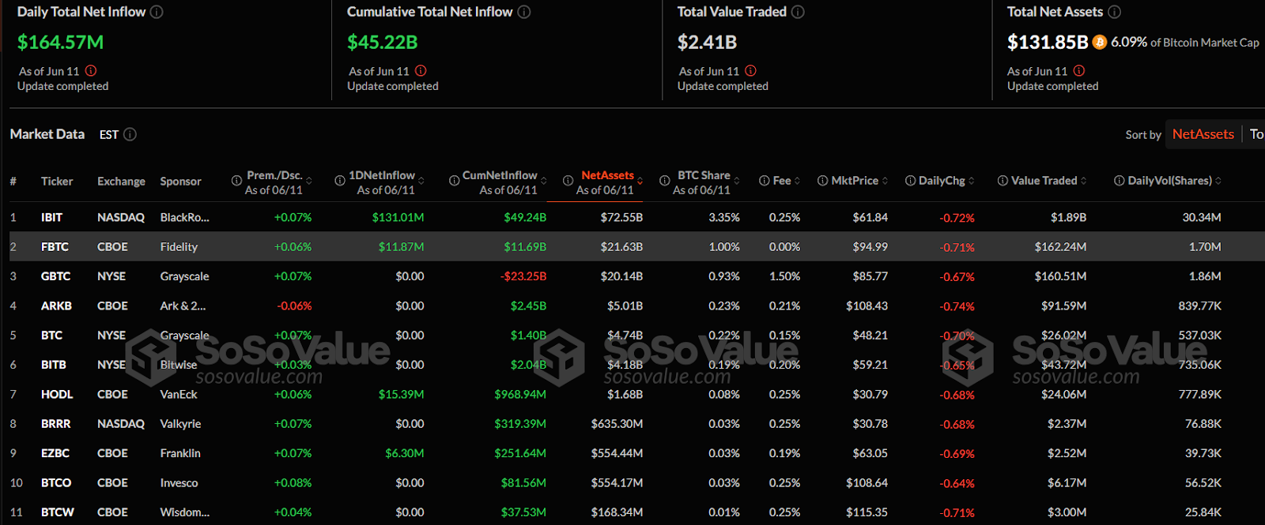This screenshot has width=1265, height=525.
Task: Click red alert icon under Daily Total Net Inflow
Action: coord(91,71)
